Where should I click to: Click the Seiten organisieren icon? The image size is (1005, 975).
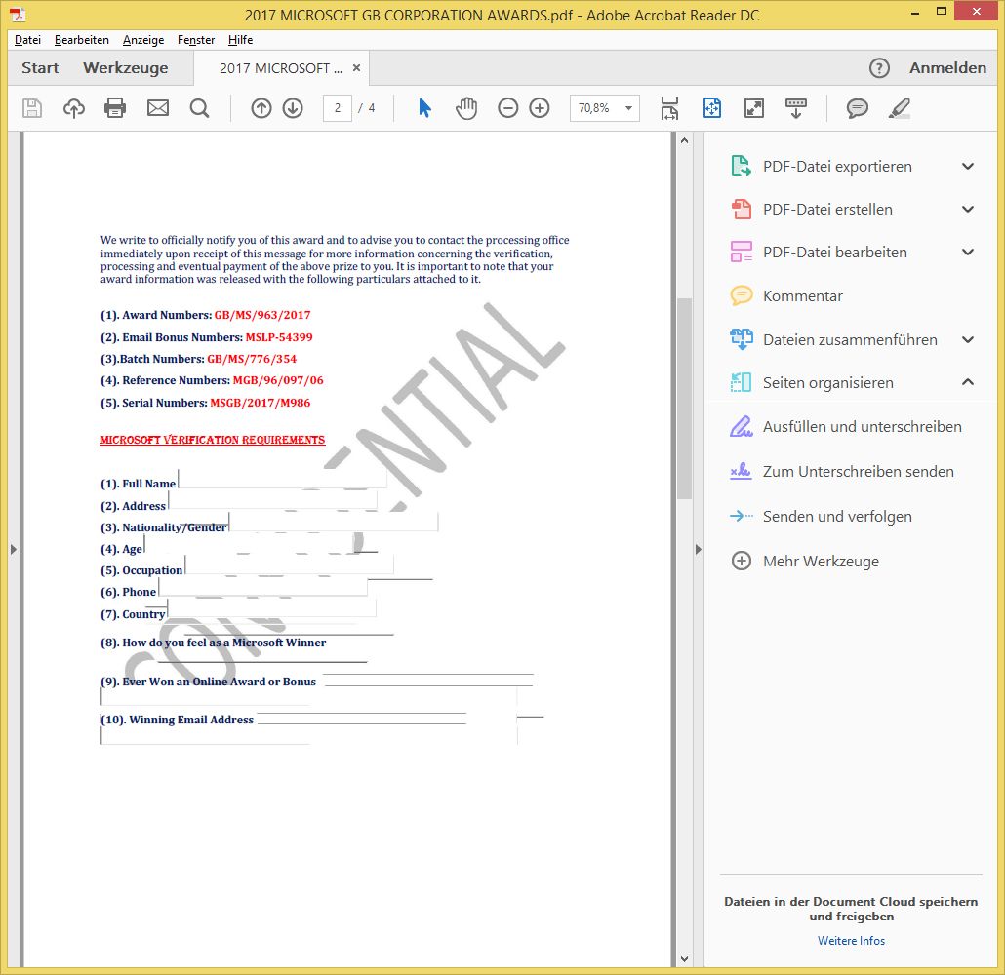pyautogui.click(x=741, y=382)
